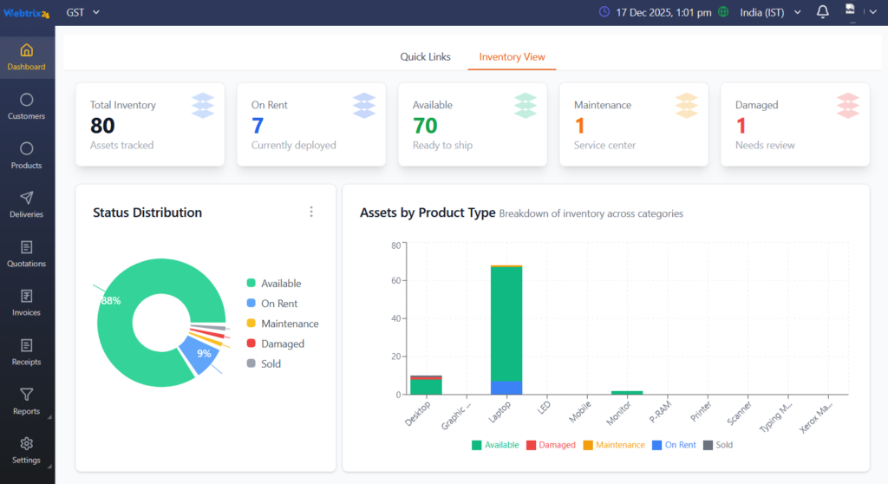Select the Inventory View tab

coord(512,57)
